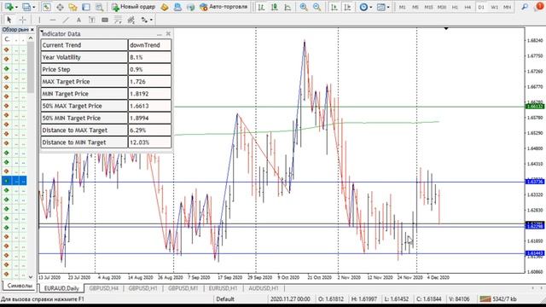Select the M1 timeframe
This screenshot has height=307, width=546.
coord(402,7)
